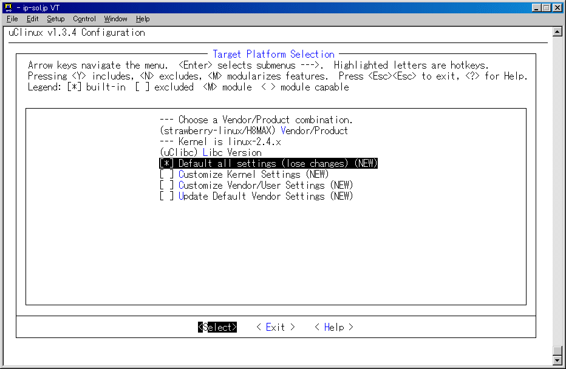Open the Window menu
Viewport: 566px width, 369px height.
pyautogui.click(x=115, y=19)
